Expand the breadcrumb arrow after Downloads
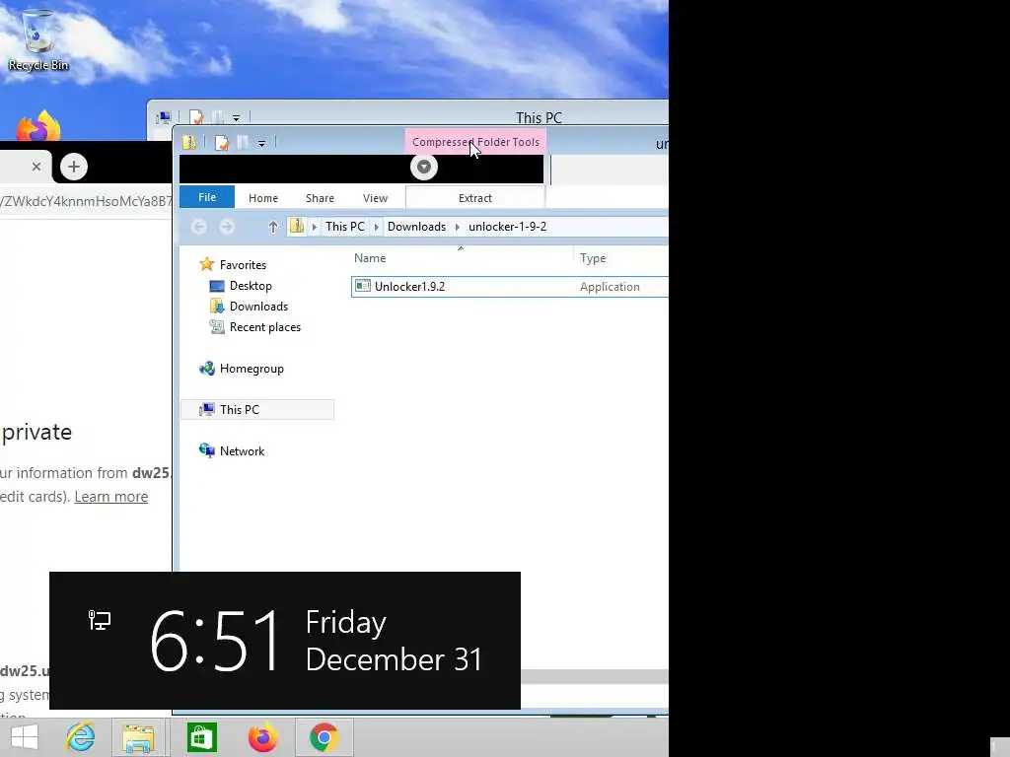The width and height of the screenshot is (1010, 757). (458, 227)
